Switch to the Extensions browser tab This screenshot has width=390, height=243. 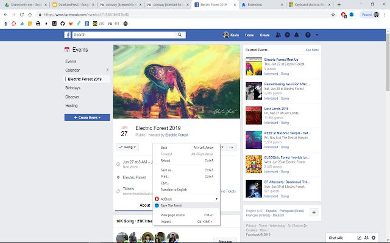point(263,5)
